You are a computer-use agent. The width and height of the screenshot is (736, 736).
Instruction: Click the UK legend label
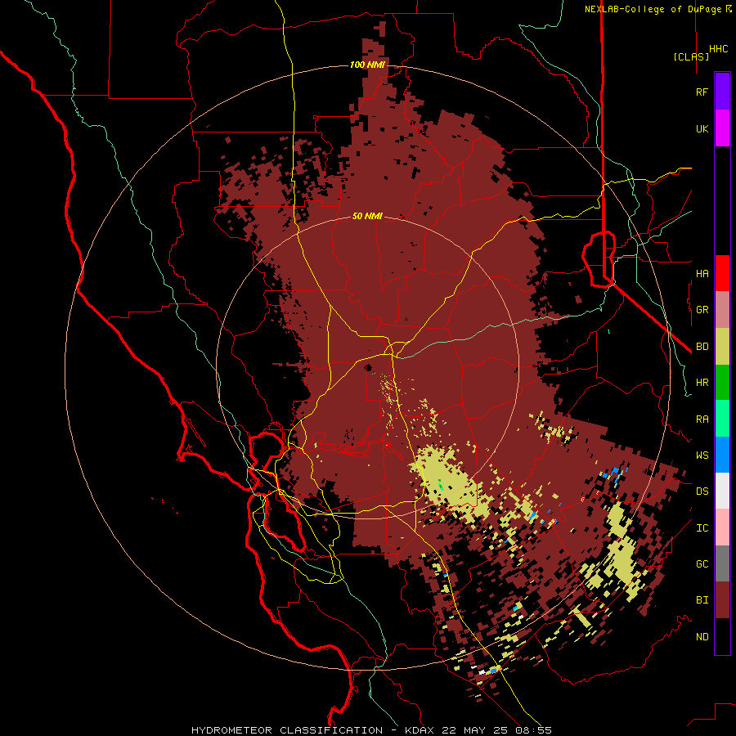702,128
